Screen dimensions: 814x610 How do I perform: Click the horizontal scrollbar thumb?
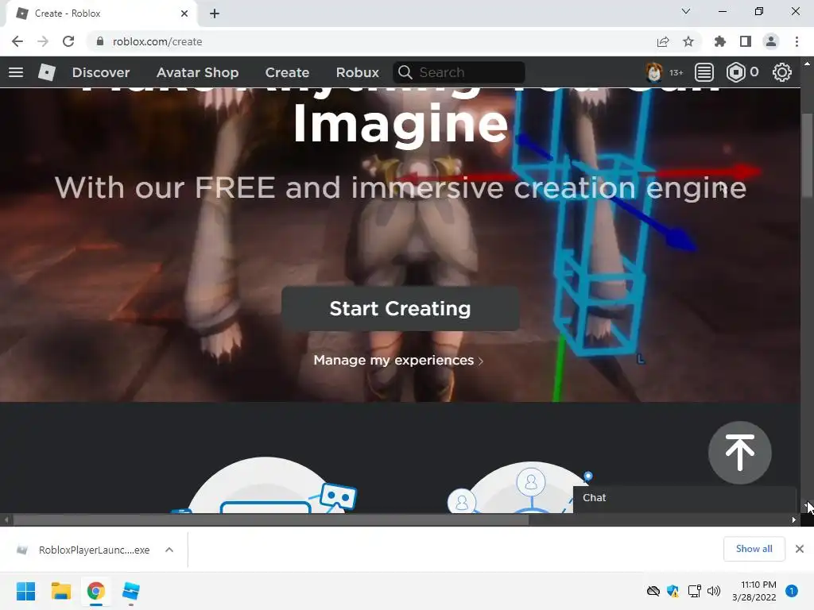[x=270, y=519]
